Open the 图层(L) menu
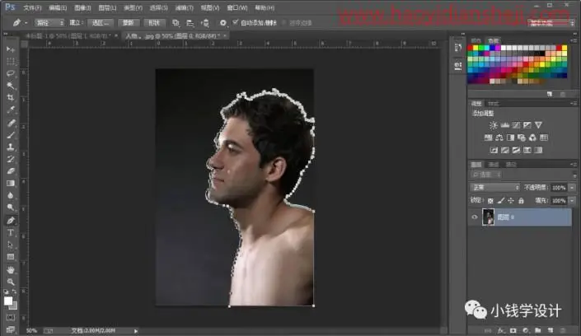581x336 pixels. (x=107, y=7)
